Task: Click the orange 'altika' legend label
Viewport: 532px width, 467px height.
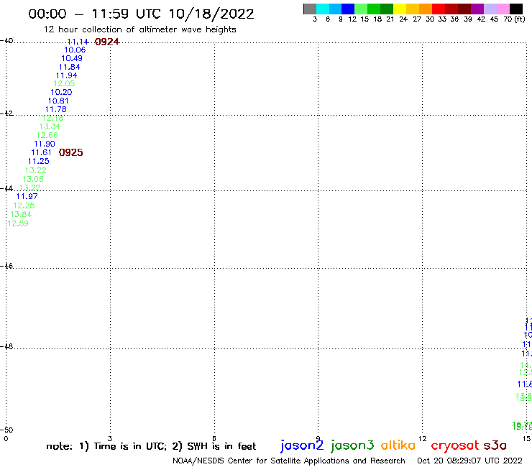Action: [x=398, y=445]
